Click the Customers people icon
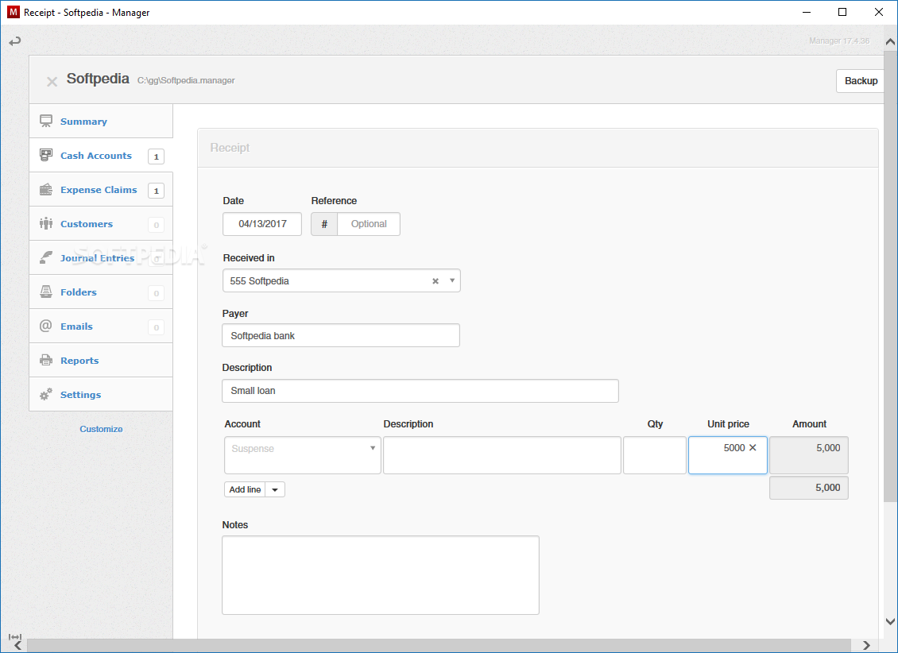898x653 pixels. pyautogui.click(x=46, y=224)
